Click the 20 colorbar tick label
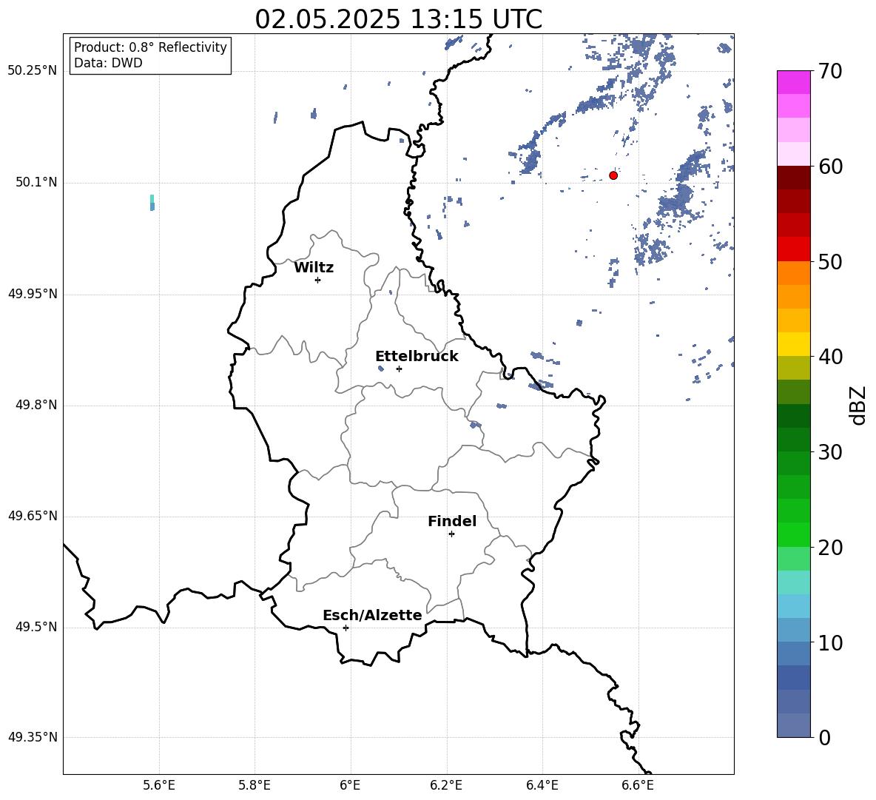 point(830,548)
